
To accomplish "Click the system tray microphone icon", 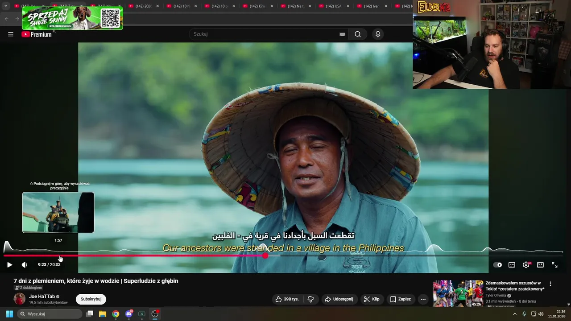I will coord(524,314).
